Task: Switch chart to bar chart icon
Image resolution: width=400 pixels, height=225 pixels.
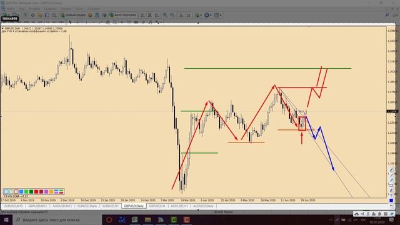Action: [x=142, y=15]
